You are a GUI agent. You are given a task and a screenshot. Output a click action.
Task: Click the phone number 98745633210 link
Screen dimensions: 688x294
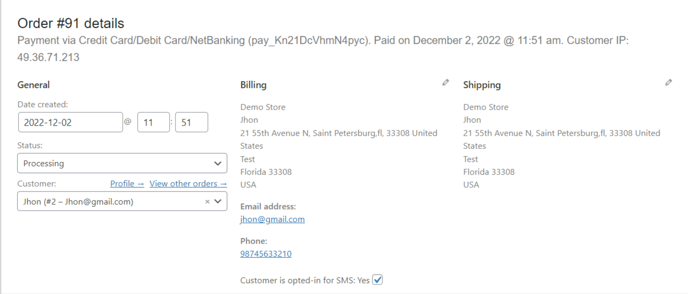(x=266, y=254)
